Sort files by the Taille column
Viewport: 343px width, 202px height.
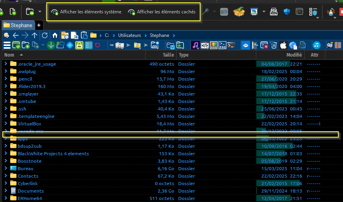point(168,55)
